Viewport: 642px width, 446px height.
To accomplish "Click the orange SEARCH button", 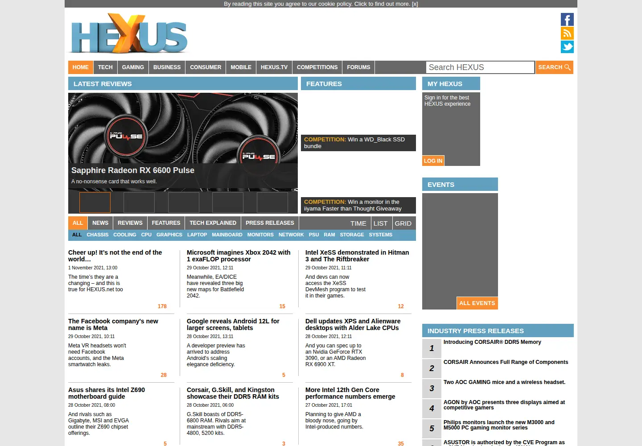I will pyautogui.click(x=554, y=67).
